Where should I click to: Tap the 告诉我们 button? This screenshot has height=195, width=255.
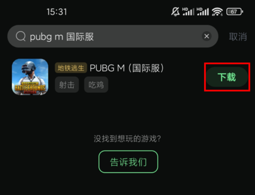click(128, 162)
